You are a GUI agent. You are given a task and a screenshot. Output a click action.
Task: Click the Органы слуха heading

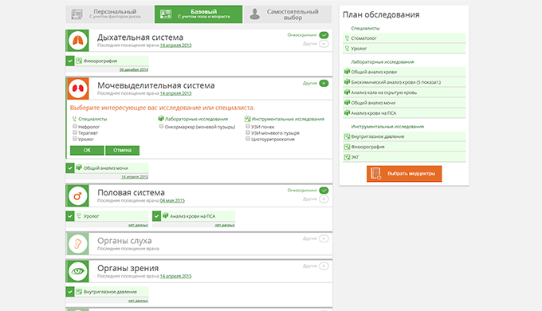coord(124,241)
